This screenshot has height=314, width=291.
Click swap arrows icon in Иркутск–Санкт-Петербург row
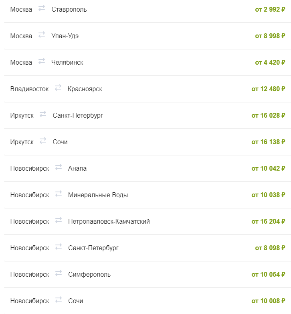[43, 114]
